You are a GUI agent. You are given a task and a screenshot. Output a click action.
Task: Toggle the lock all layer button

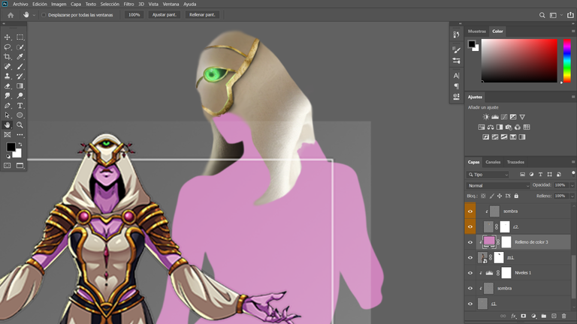516,196
